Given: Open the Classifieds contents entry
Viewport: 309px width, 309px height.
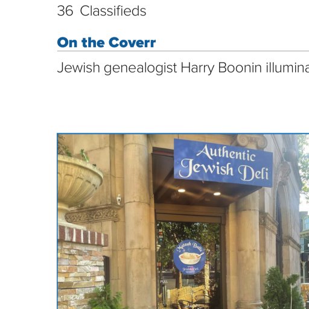Looking at the screenshot, I should click(102, 11).
